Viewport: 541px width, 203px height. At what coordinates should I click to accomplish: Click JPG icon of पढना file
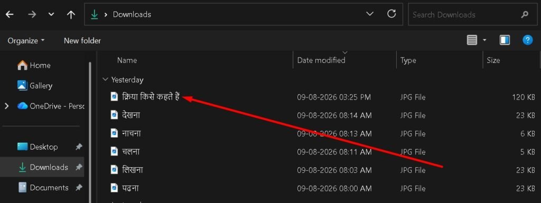(114, 188)
